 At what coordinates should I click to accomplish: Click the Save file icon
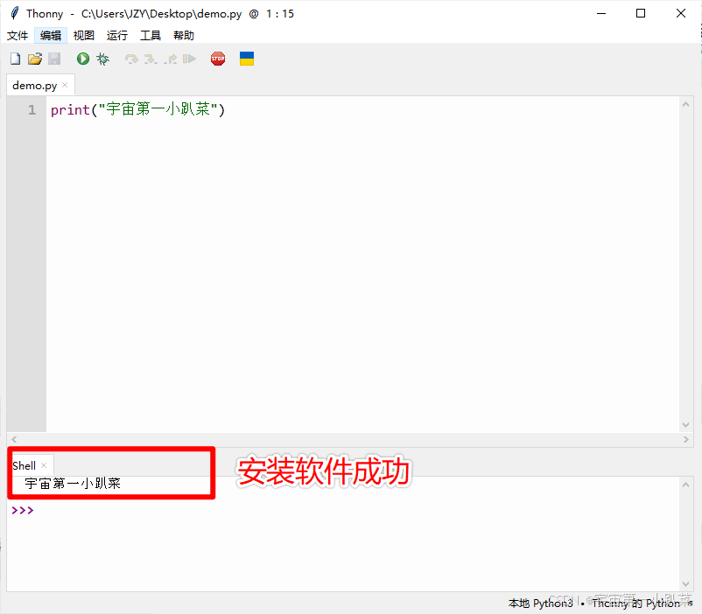pyautogui.click(x=55, y=58)
